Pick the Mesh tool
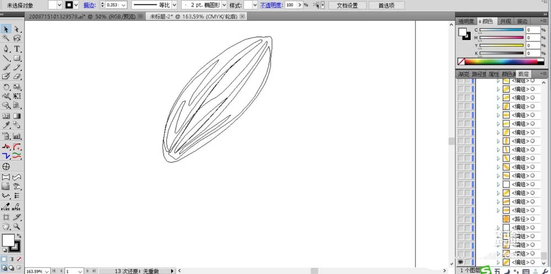551x274 pixels. [x=6, y=116]
